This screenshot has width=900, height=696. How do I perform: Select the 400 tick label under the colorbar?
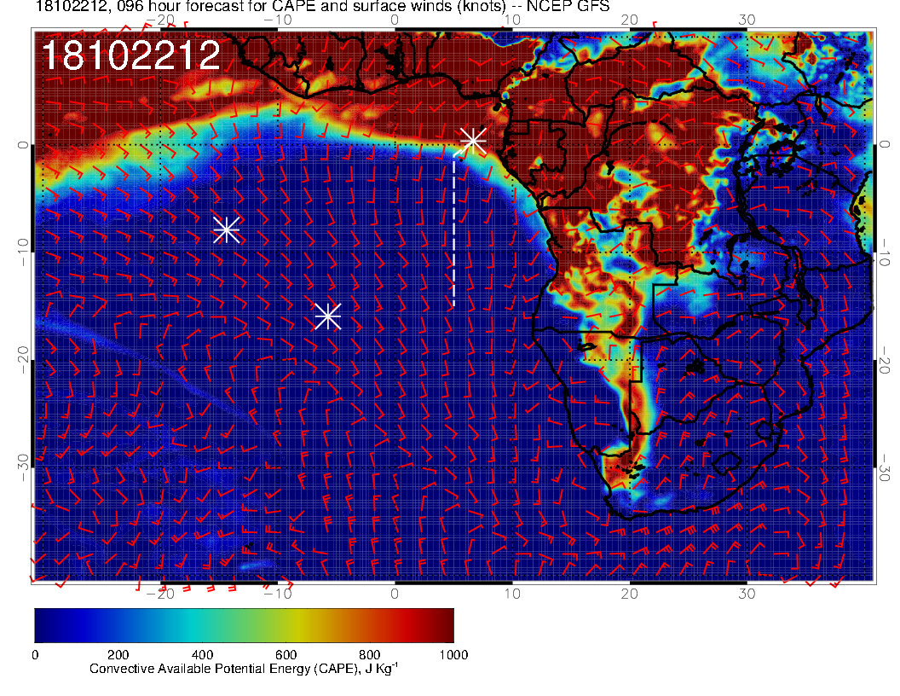click(202, 654)
